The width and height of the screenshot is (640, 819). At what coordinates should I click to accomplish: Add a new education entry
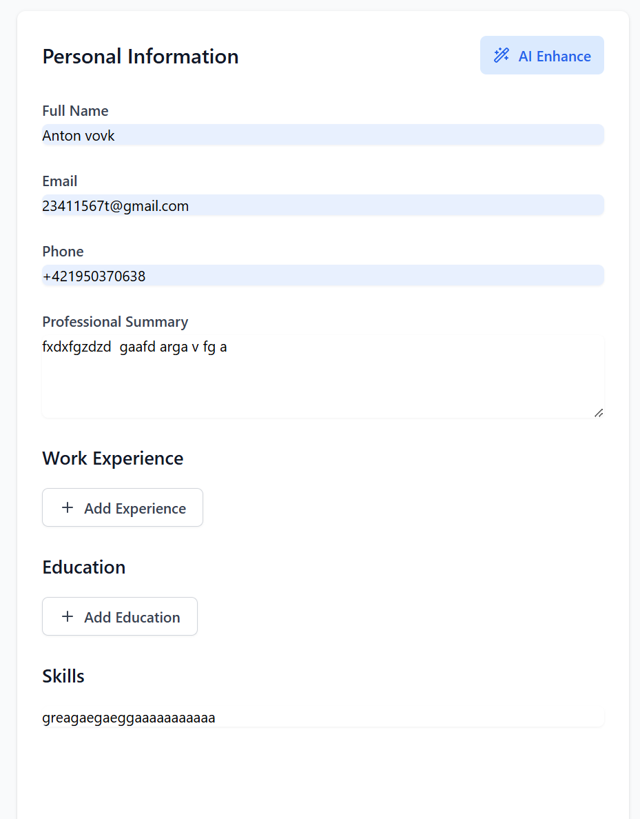pyautogui.click(x=120, y=617)
